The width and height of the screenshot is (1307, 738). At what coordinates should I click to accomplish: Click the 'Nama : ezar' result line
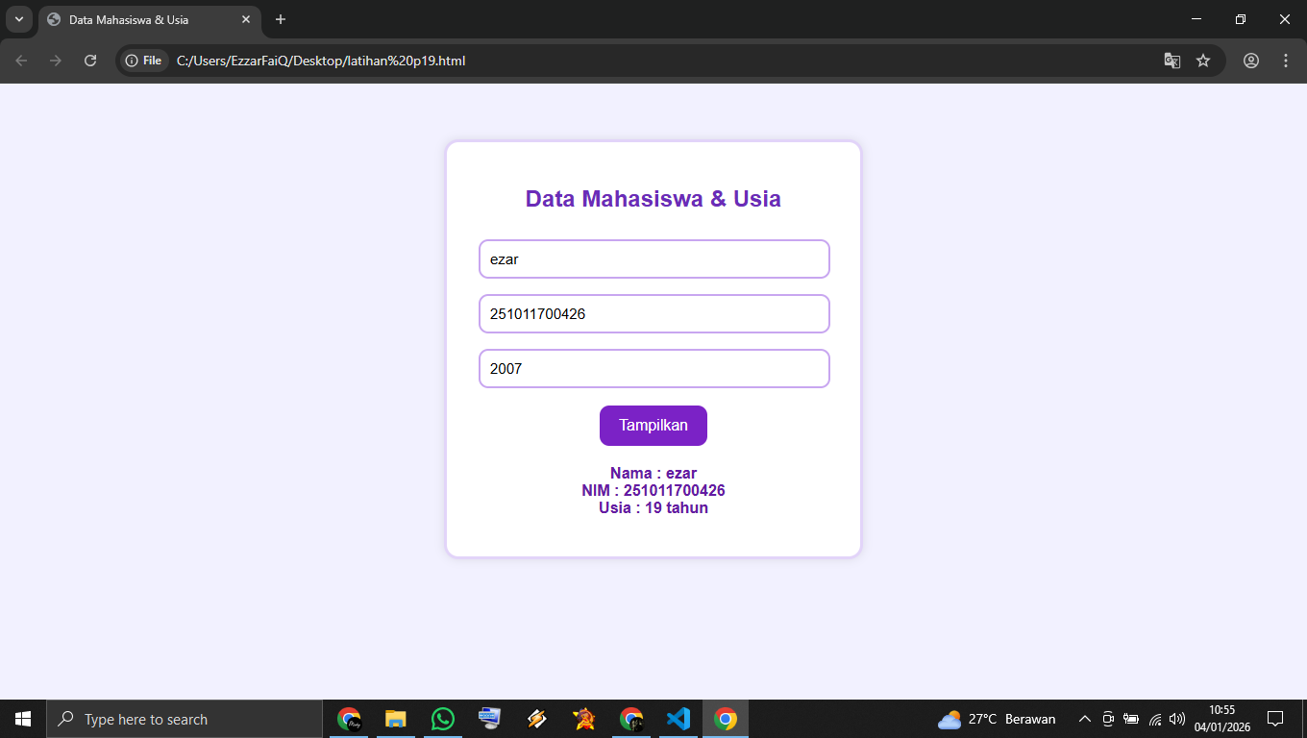pyautogui.click(x=653, y=473)
